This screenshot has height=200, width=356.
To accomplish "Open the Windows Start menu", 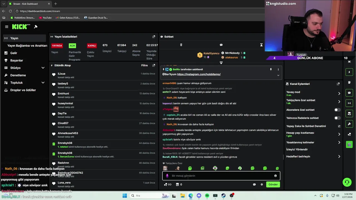I will [x=125, y=196].
